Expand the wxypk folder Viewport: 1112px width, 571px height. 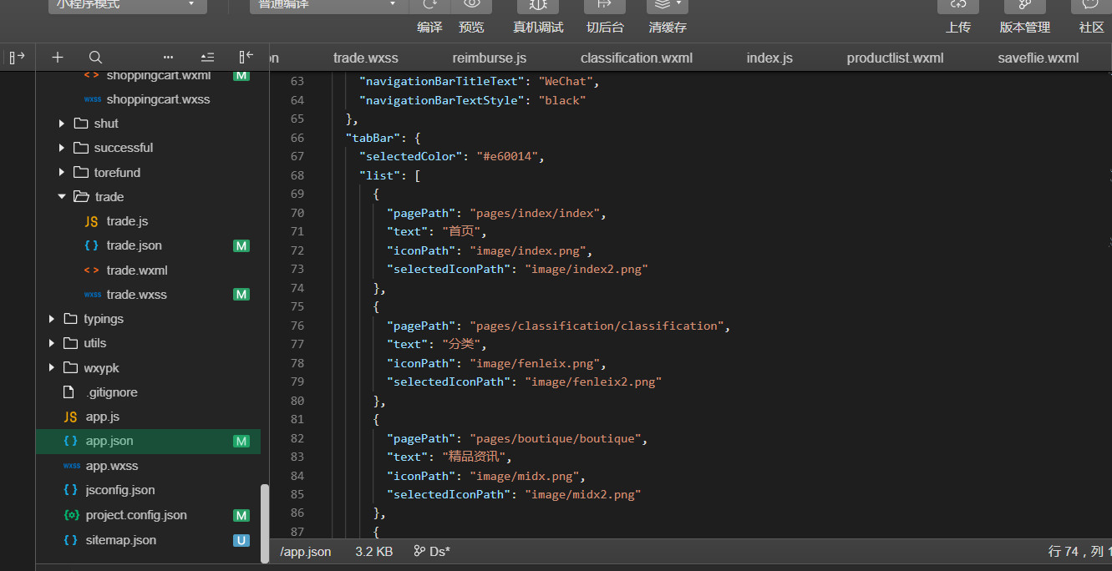point(52,368)
